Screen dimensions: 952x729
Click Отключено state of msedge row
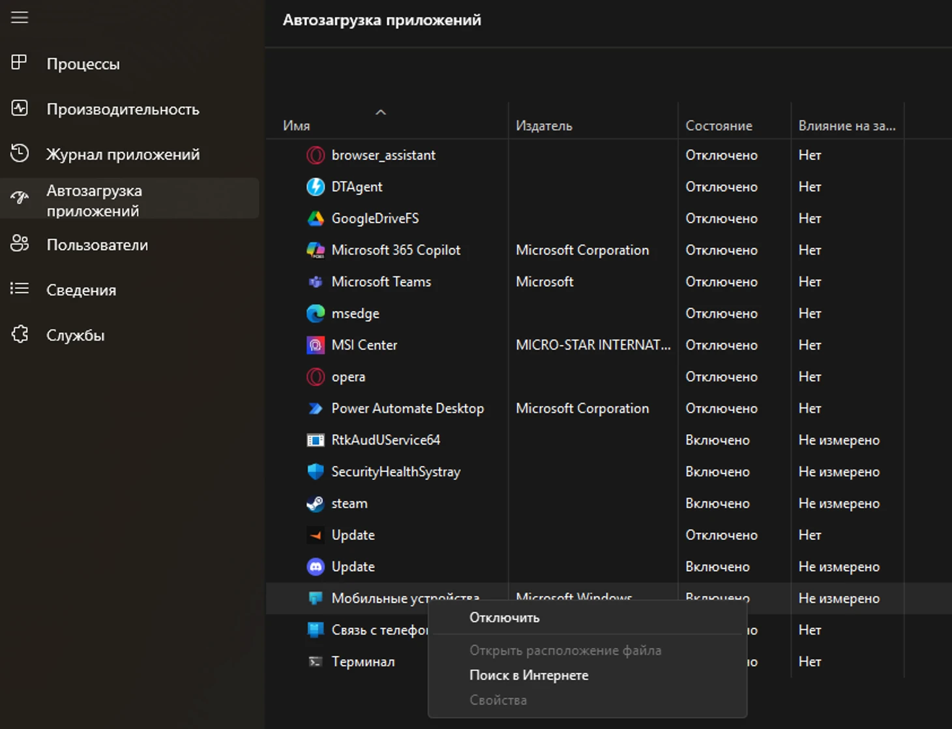point(721,314)
